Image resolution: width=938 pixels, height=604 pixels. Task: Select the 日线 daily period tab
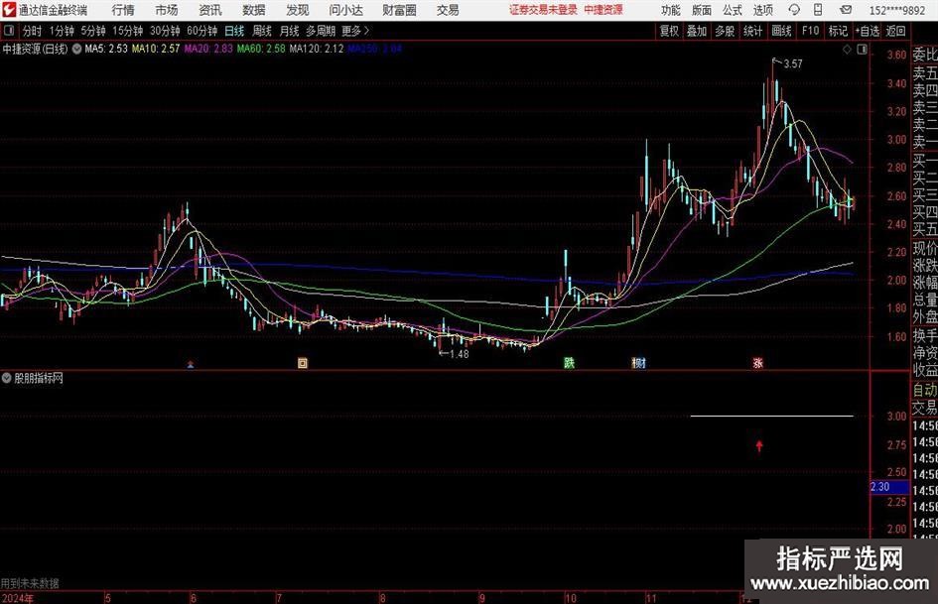pyautogui.click(x=234, y=31)
